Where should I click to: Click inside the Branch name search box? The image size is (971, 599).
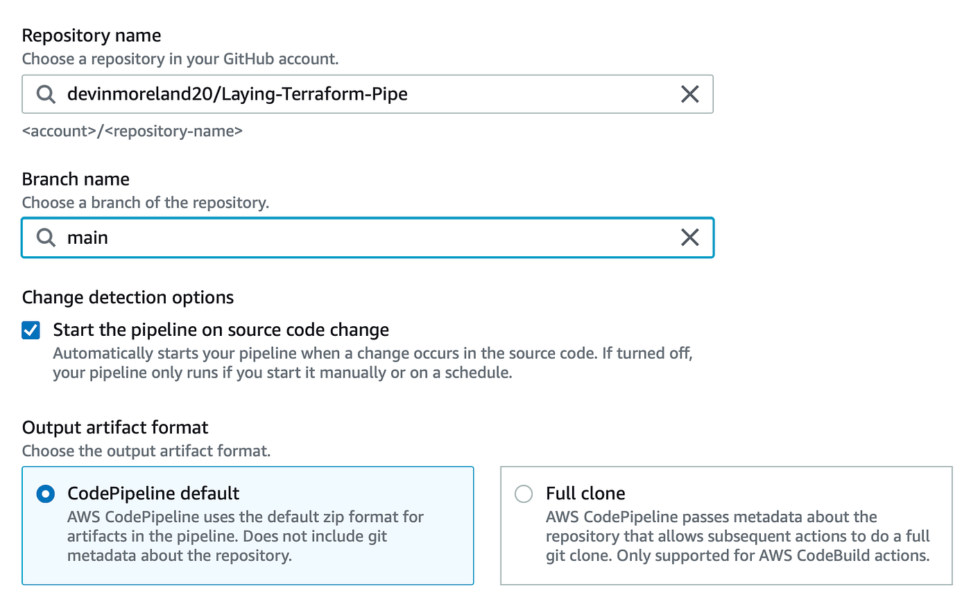pos(277,238)
